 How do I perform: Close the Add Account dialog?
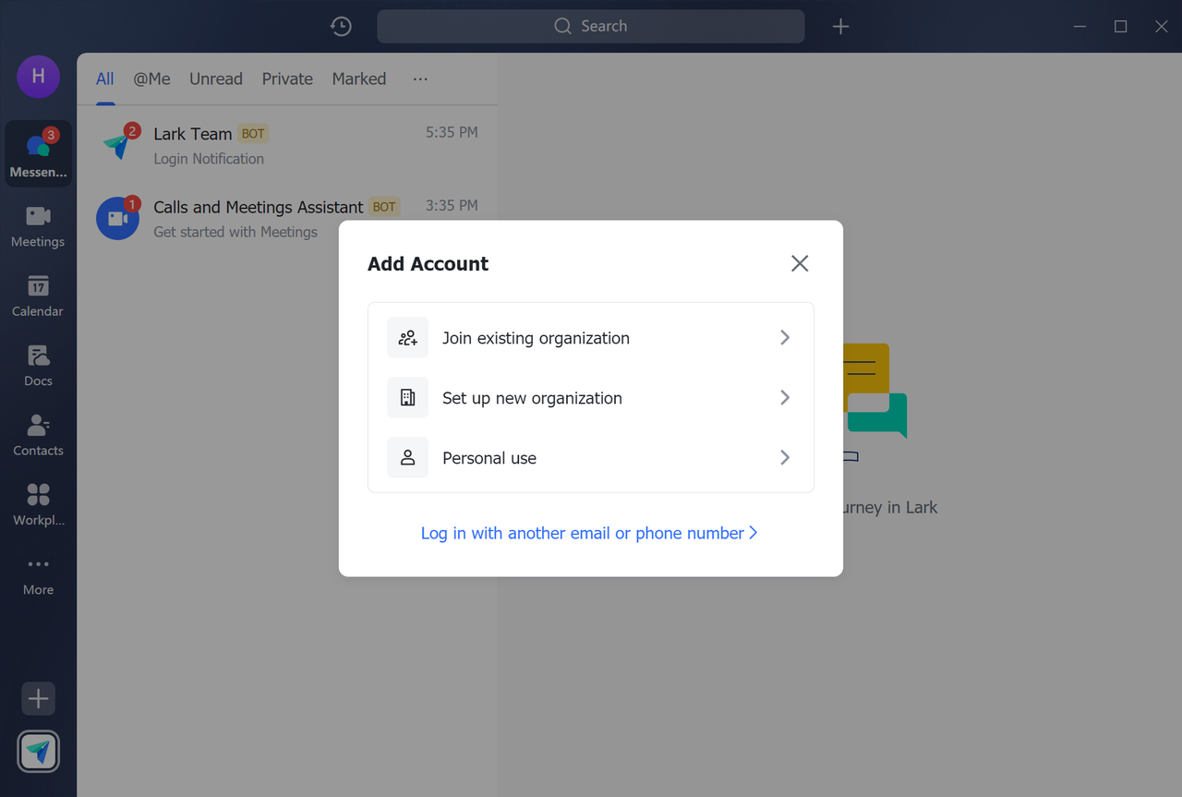800,263
